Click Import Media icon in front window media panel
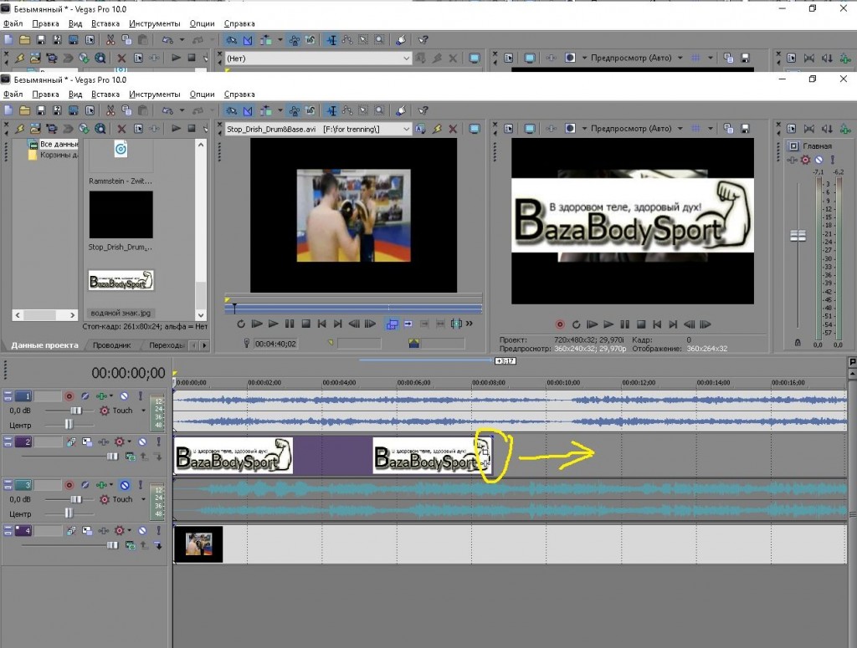This screenshot has width=857, height=648. click(35, 128)
